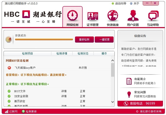Select the 首页锁定 item
This screenshot has height=115, width=166.
20,101
